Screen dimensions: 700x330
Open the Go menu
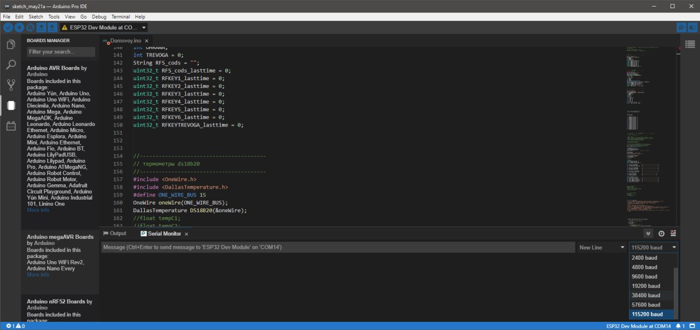coord(84,17)
